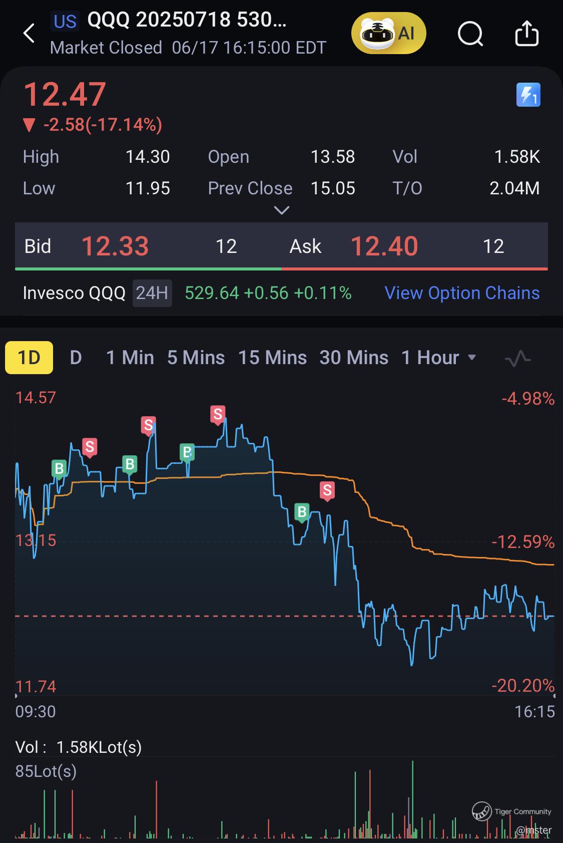Tap the Vol value 1.58K

pos(517,157)
